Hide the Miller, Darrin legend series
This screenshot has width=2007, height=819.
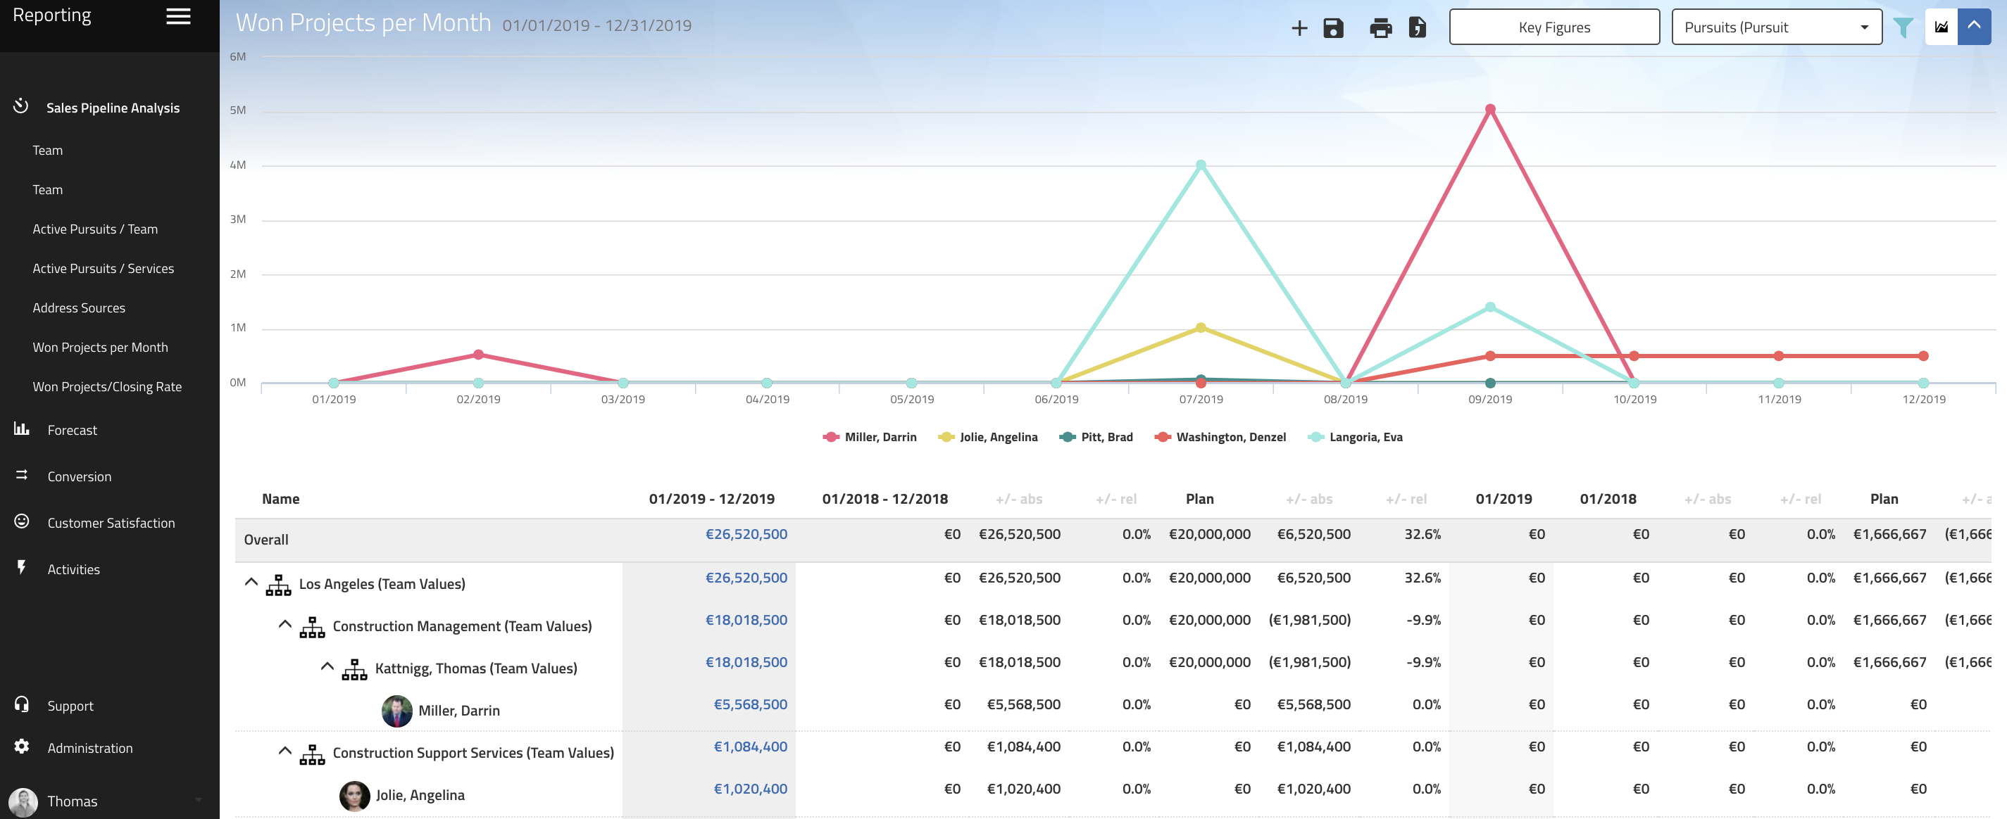pos(880,438)
